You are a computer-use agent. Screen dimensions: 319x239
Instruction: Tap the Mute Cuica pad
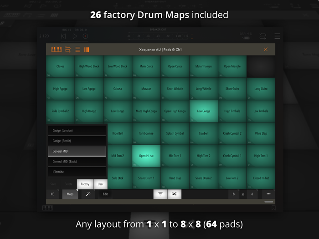(146, 66)
